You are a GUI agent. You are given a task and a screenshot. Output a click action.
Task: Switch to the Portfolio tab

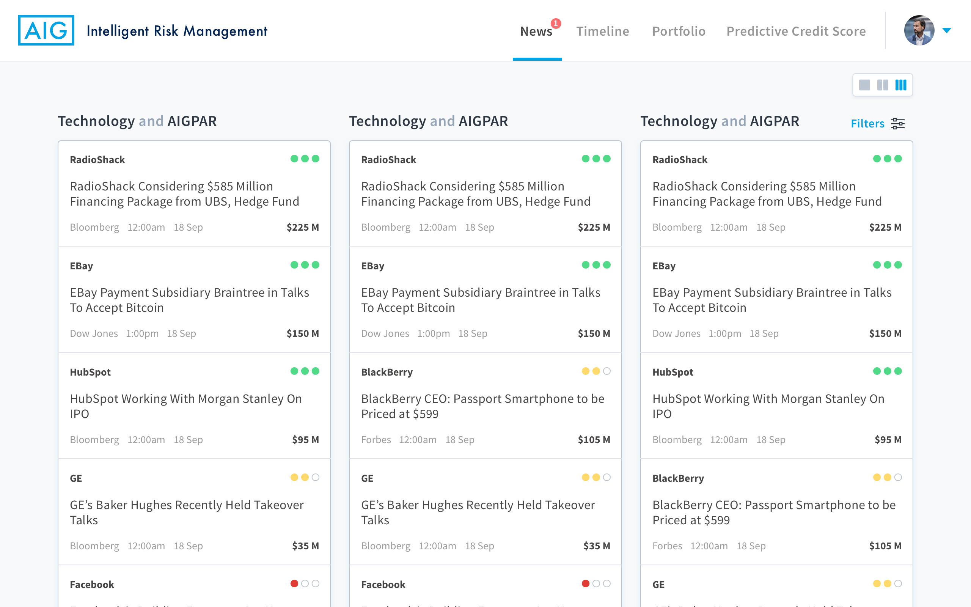coord(679,31)
